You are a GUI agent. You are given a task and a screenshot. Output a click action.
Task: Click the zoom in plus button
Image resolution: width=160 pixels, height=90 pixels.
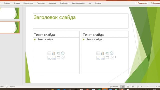(156, 87)
